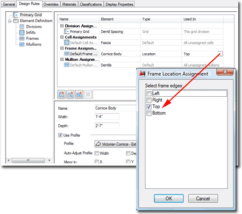Close the Frame Location Assignment dialog
242x214 pixels.
225,72
